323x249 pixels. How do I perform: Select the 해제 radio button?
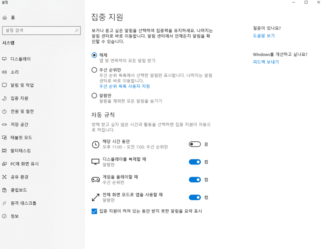(94, 55)
